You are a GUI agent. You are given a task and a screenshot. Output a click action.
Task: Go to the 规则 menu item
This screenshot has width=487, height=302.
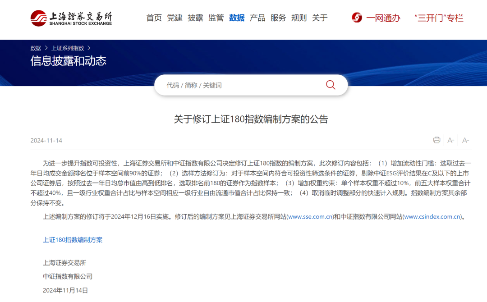[x=299, y=18]
